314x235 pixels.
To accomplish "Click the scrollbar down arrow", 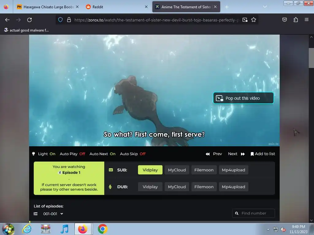I will pyautogui.click(x=311, y=220).
